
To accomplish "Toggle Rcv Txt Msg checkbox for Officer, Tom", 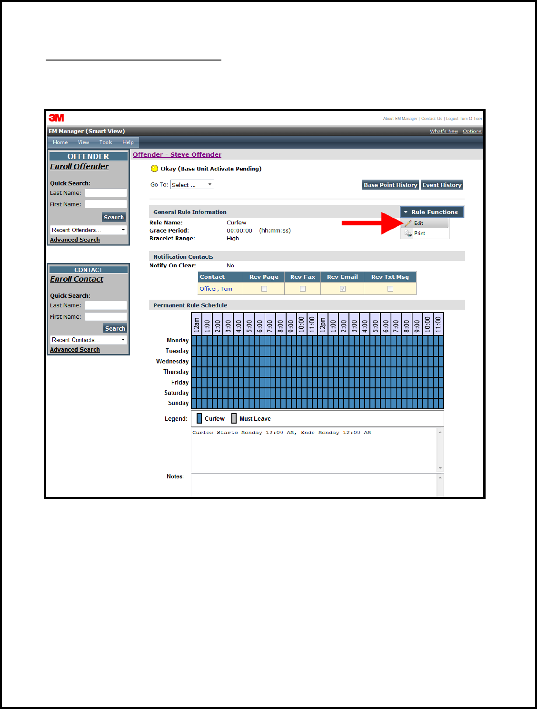I will click(390, 289).
